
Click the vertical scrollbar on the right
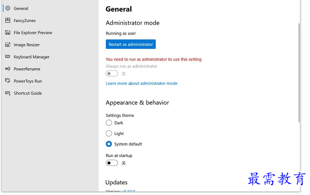299,73
